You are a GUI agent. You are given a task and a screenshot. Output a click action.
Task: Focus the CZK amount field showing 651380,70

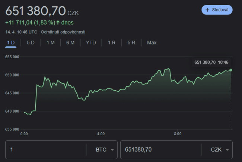[160, 150]
